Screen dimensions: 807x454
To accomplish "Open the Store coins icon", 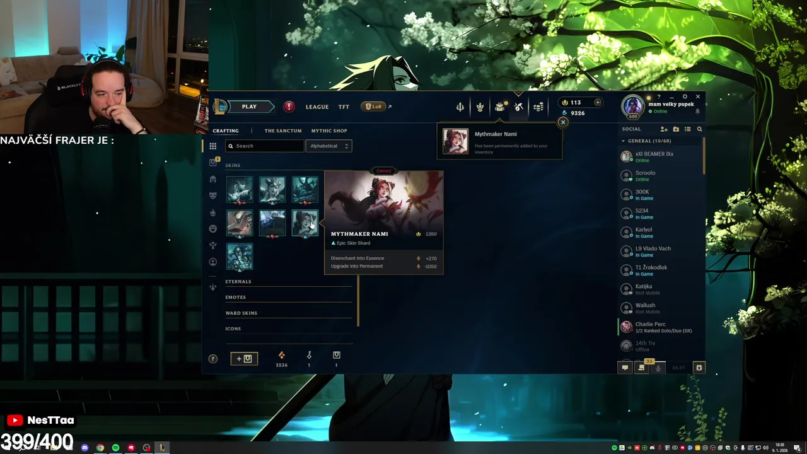I will tap(538, 107).
